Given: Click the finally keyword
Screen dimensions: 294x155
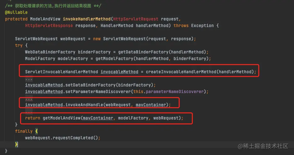Looking at the screenshot, I should (x=24, y=131).
